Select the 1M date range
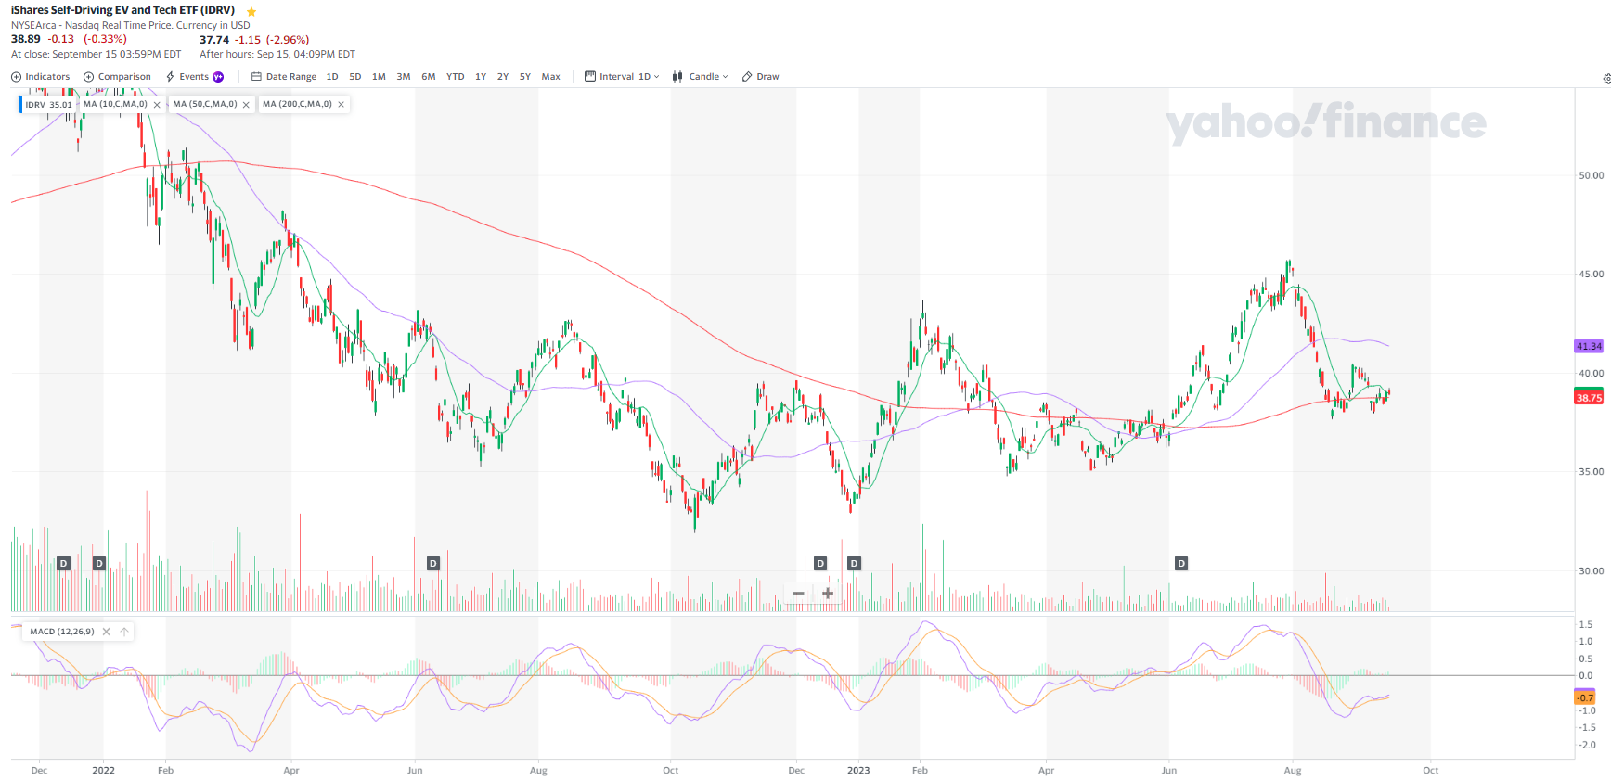 pyautogui.click(x=379, y=77)
